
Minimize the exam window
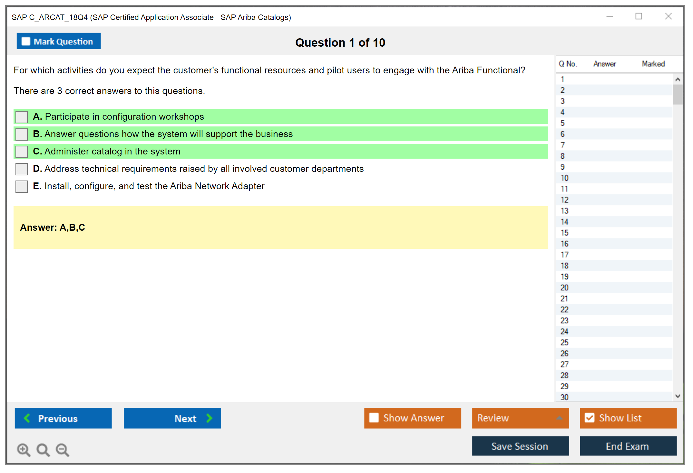tap(610, 16)
